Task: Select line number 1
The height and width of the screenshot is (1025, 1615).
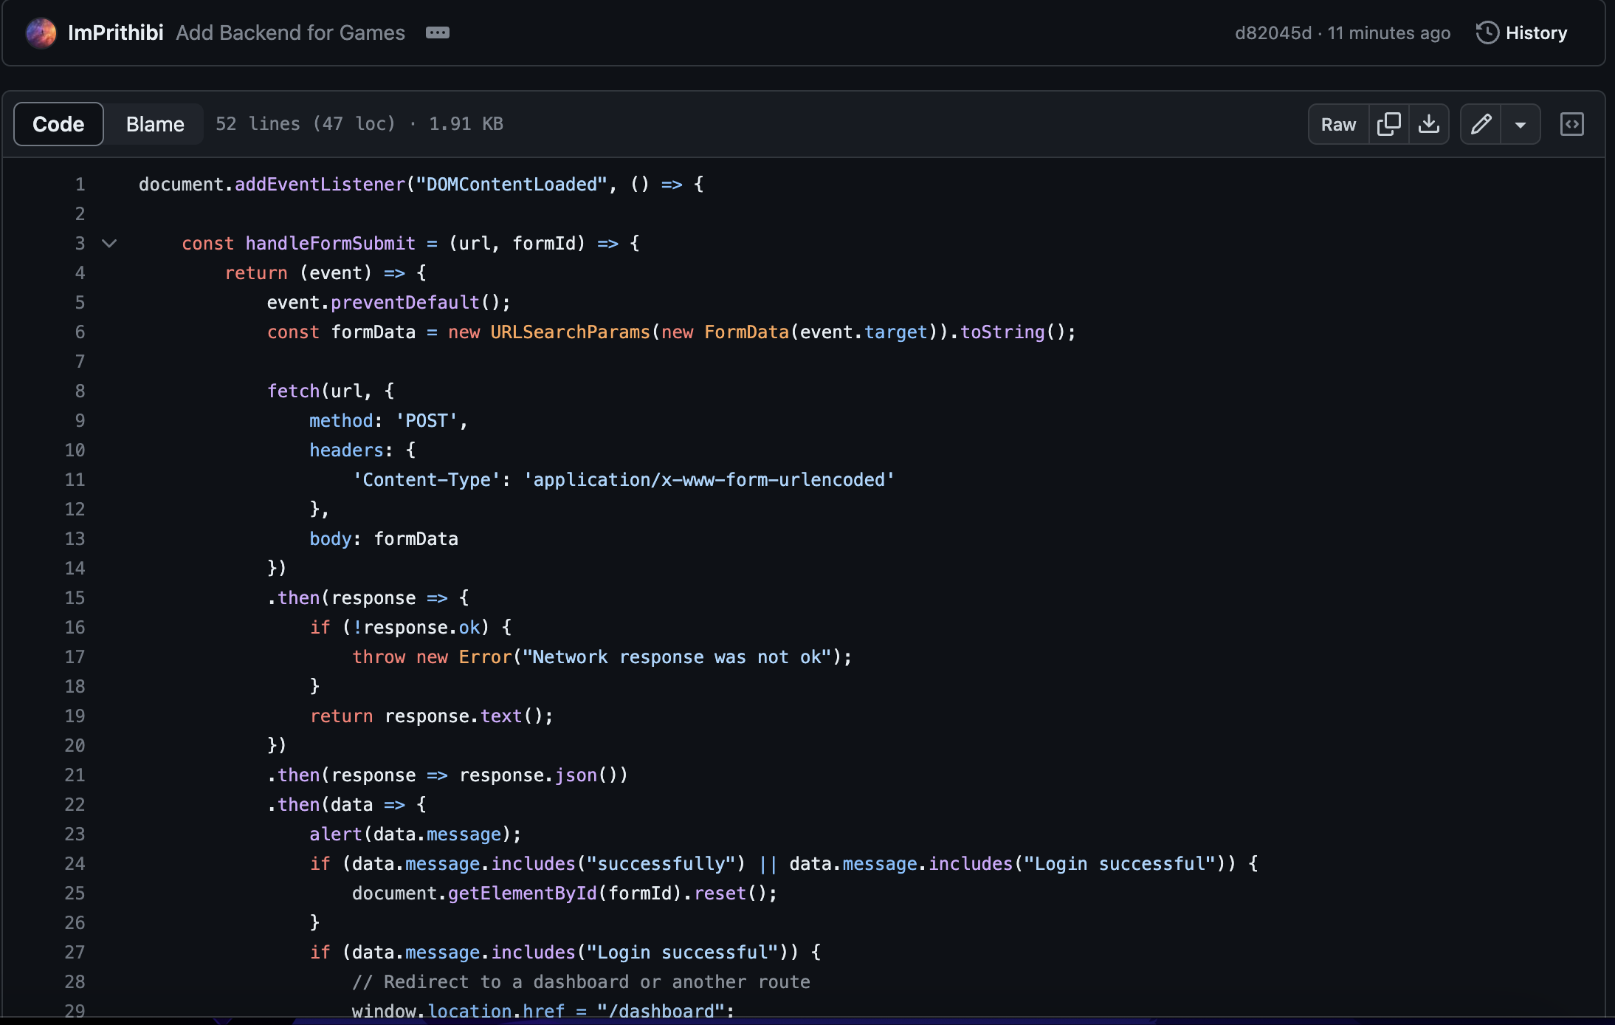Action: (80, 184)
